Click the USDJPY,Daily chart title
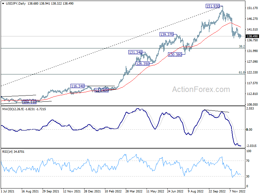The height and width of the screenshot is (195, 260). pos(16,4)
